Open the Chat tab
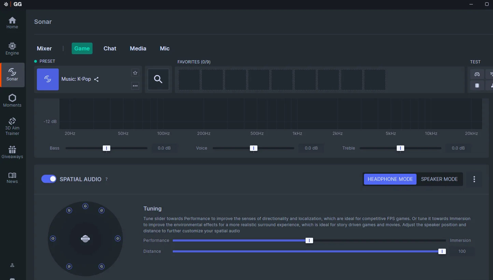The image size is (493, 280). (110, 48)
